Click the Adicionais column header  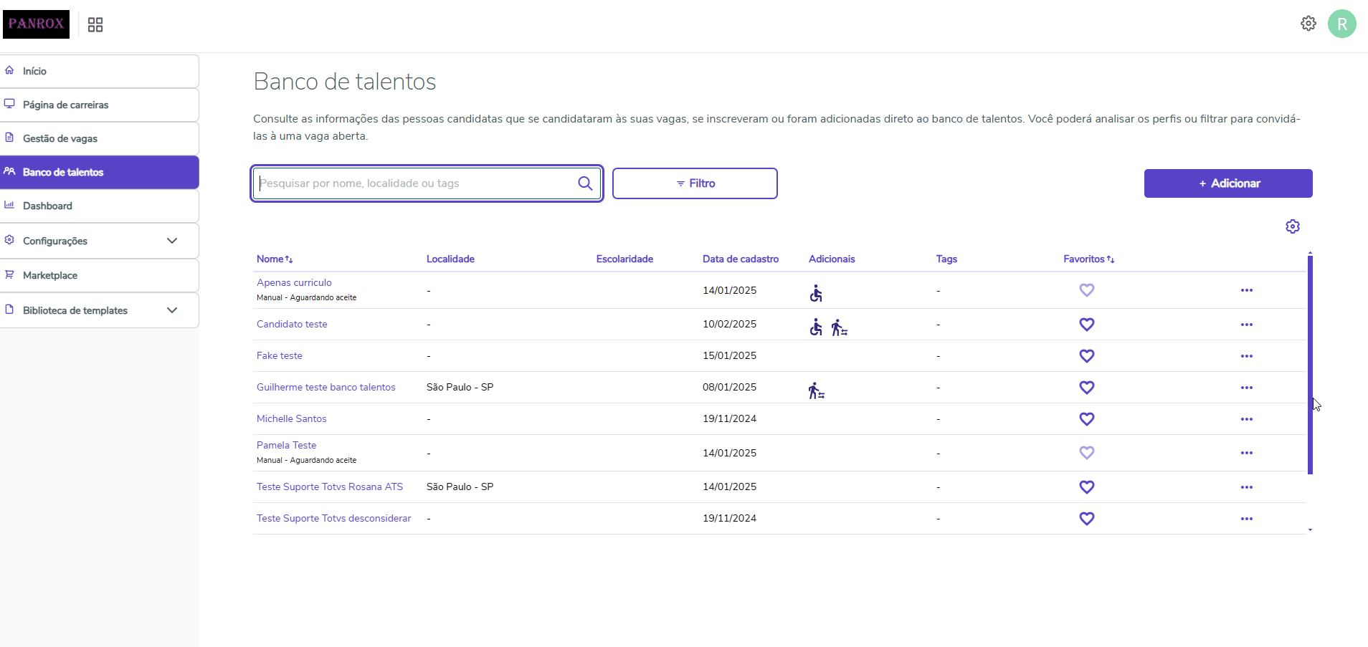click(x=832, y=259)
